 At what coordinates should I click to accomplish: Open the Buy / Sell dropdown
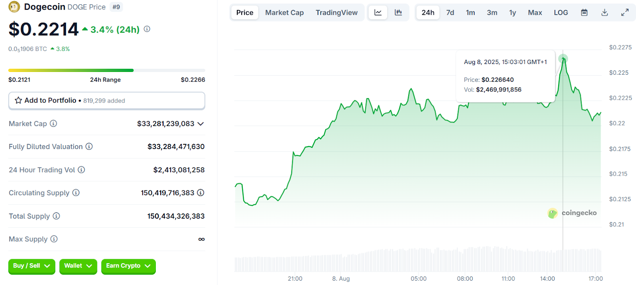(32, 266)
